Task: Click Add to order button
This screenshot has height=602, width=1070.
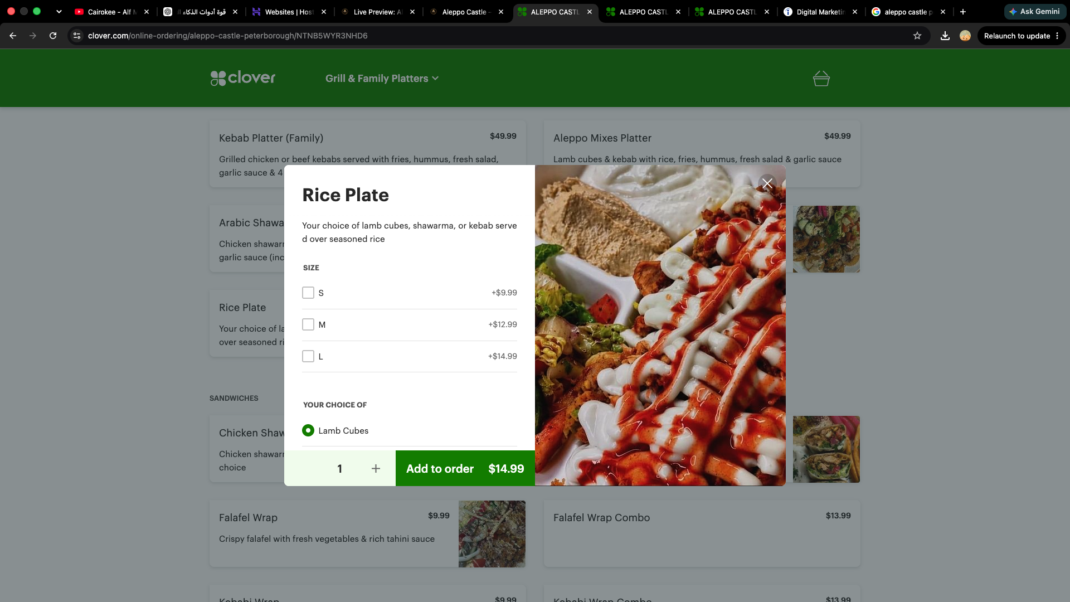Action: pyautogui.click(x=465, y=469)
